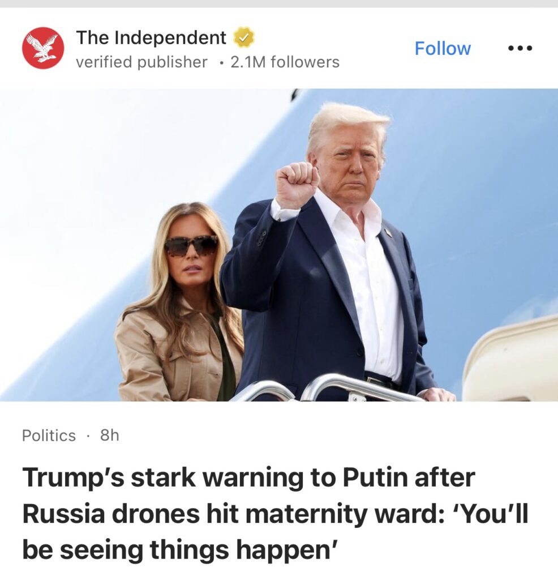The height and width of the screenshot is (580, 558).
Task: Open the three-dot more options menu
Action: (x=520, y=48)
